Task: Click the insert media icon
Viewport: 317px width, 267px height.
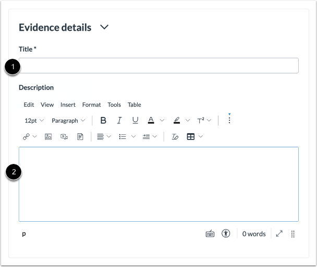Action: (64, 137)
